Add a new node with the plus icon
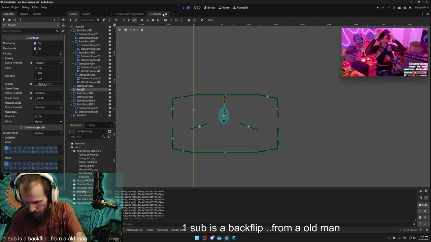 point(70,20)
